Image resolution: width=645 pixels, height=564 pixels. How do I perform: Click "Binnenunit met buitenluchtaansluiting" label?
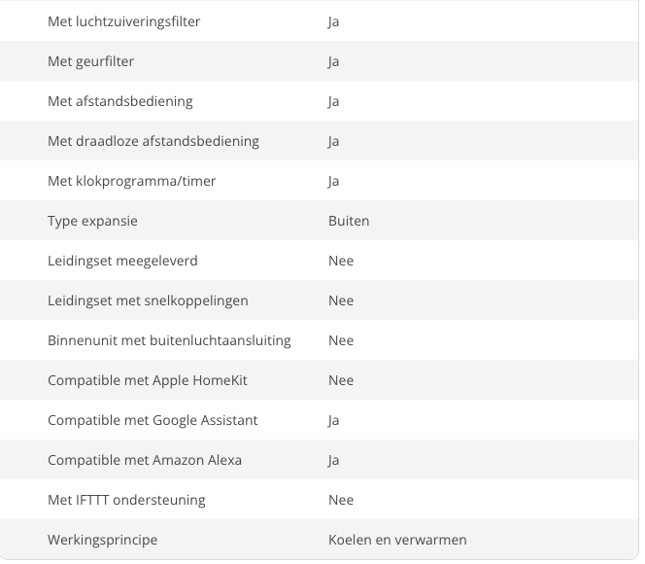[169, 340]
